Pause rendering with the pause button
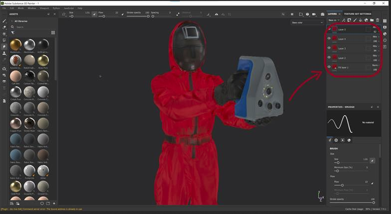This screenshot has height=214, width=391. pyautogui.click(x=292, y=14)
